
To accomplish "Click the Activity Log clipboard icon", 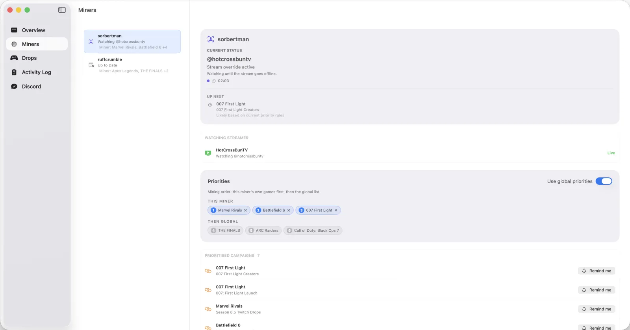I will point(14,72).
